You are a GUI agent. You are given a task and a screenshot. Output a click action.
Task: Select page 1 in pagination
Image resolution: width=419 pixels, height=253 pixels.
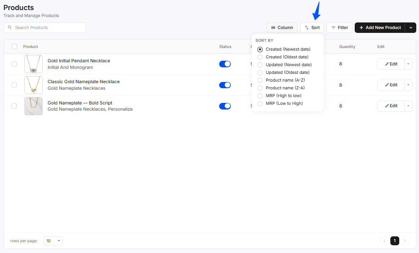tap(395, 241)
